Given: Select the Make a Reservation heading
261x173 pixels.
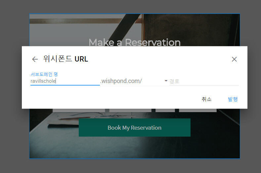Looking at the screenshot, I should point(135,42).
